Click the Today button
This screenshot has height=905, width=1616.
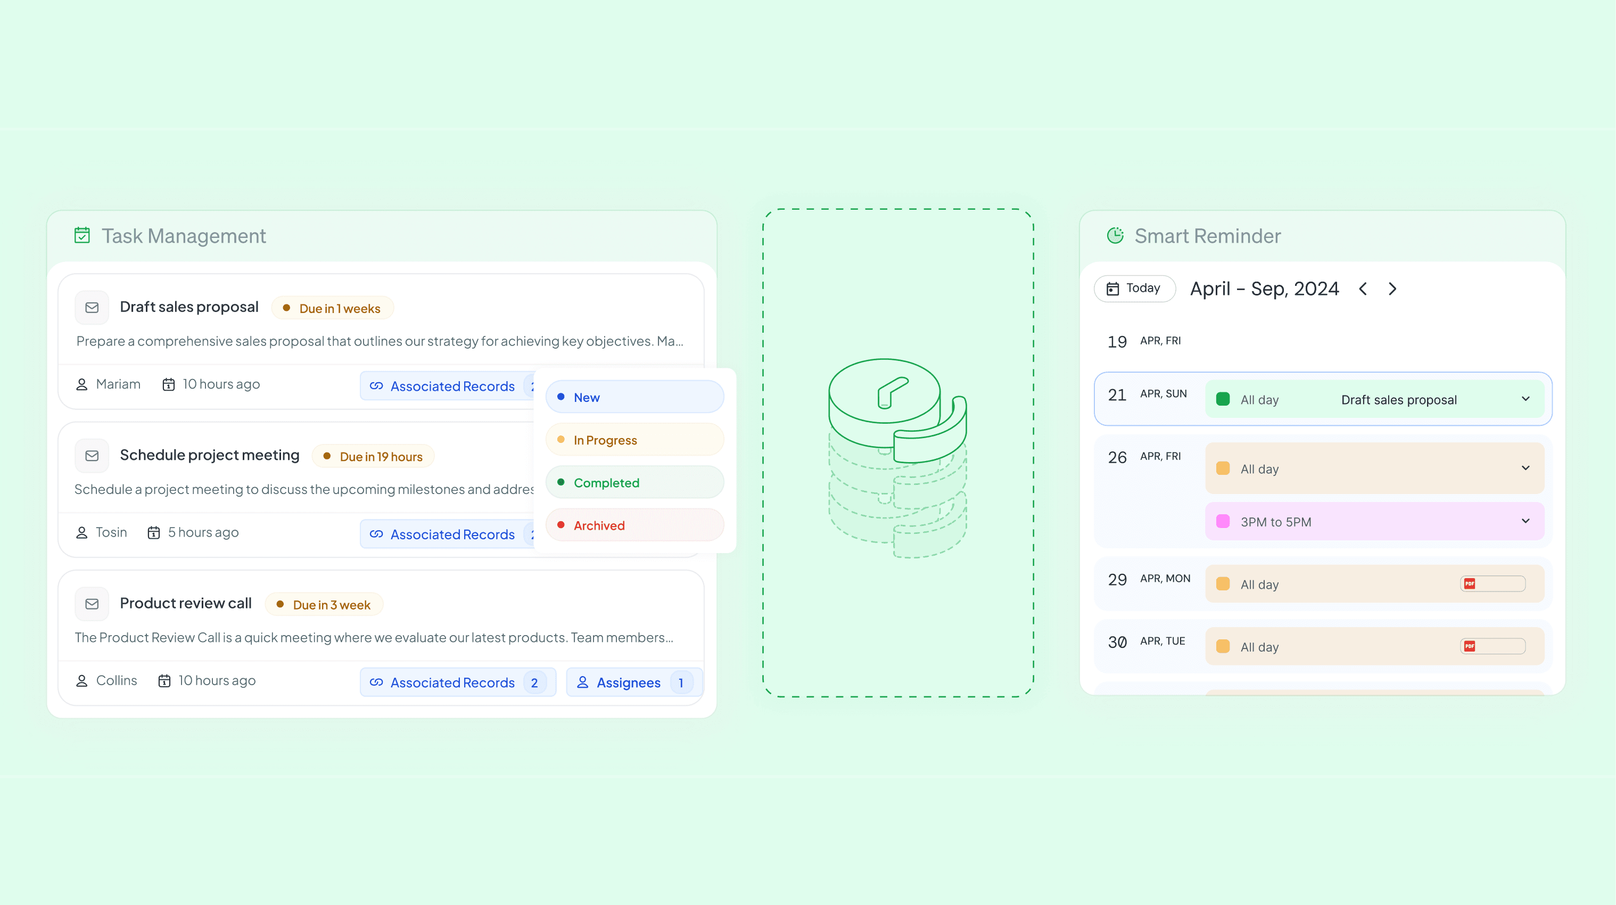click(1134, 288)
